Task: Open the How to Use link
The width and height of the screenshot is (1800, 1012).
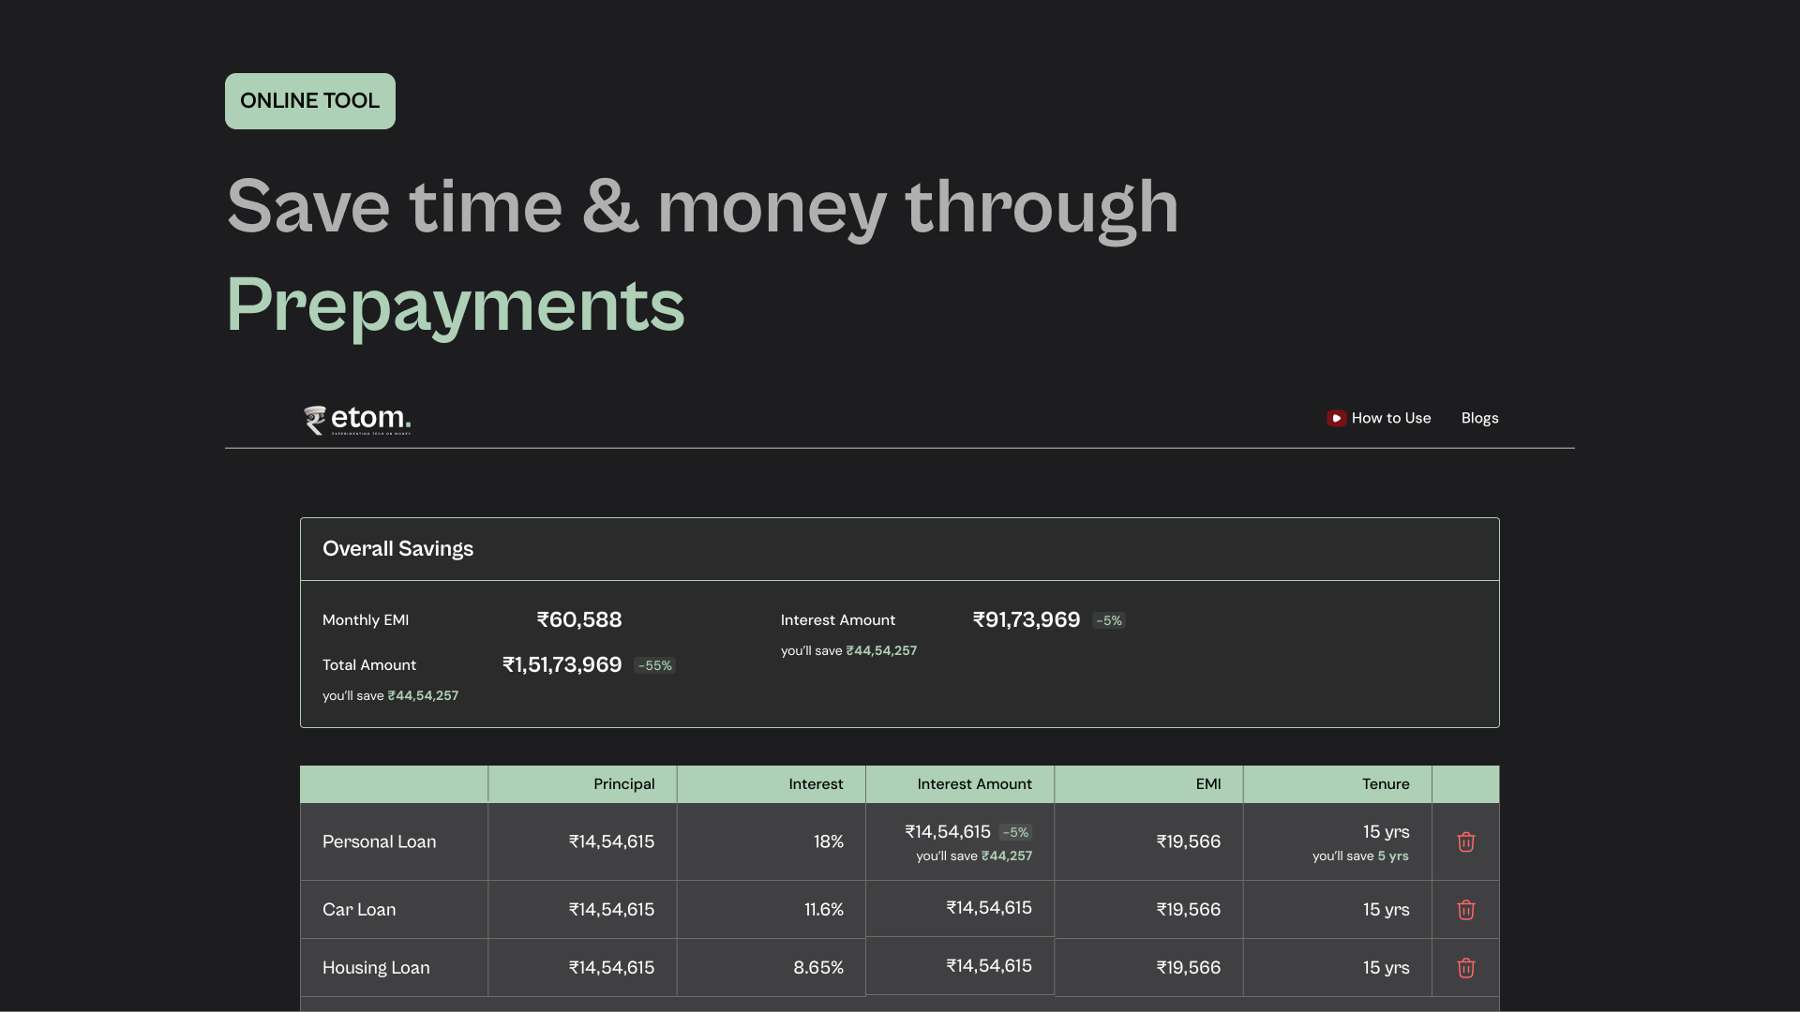Action: (1391, 418)
